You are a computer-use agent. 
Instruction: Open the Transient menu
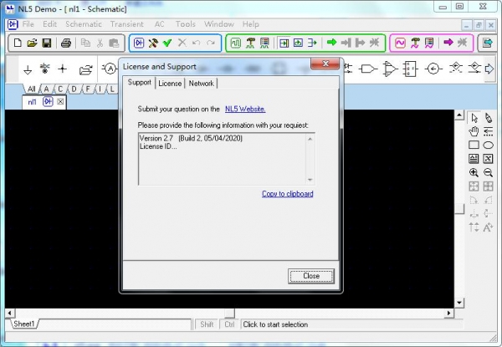(x=127, y=24)
